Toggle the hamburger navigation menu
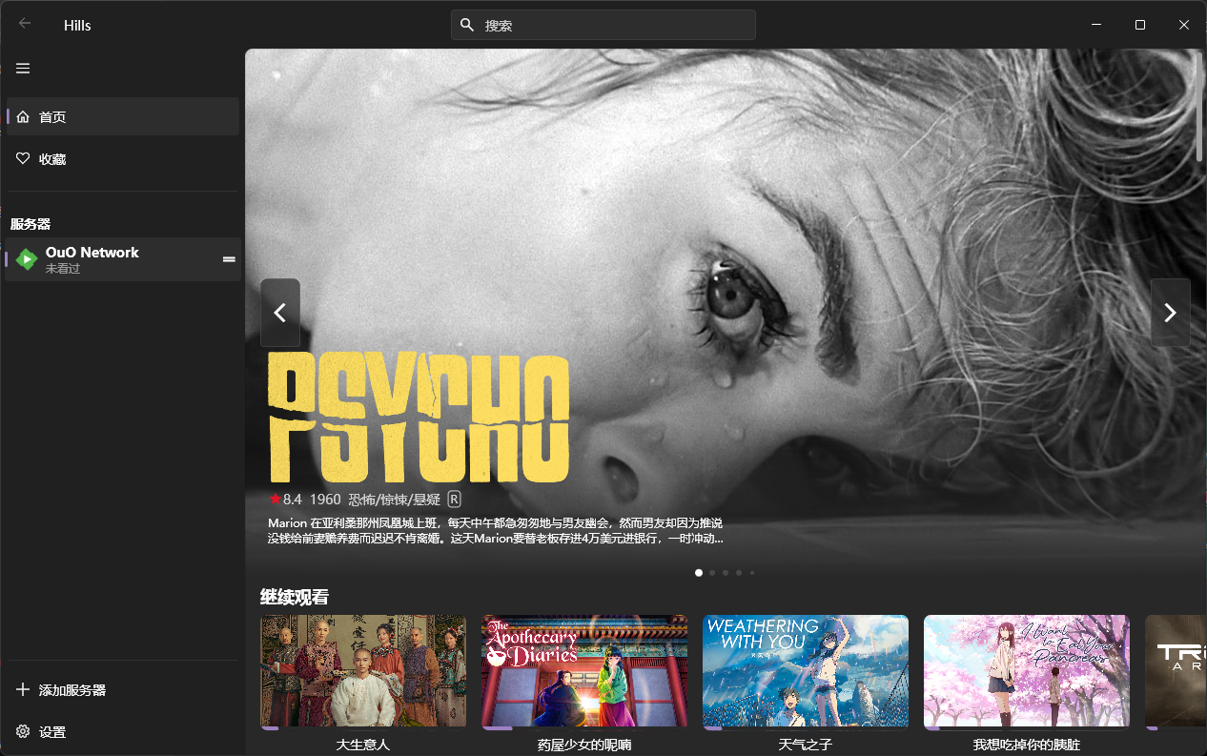Screen dimensions: 1207x756 [x=23, y=68]
